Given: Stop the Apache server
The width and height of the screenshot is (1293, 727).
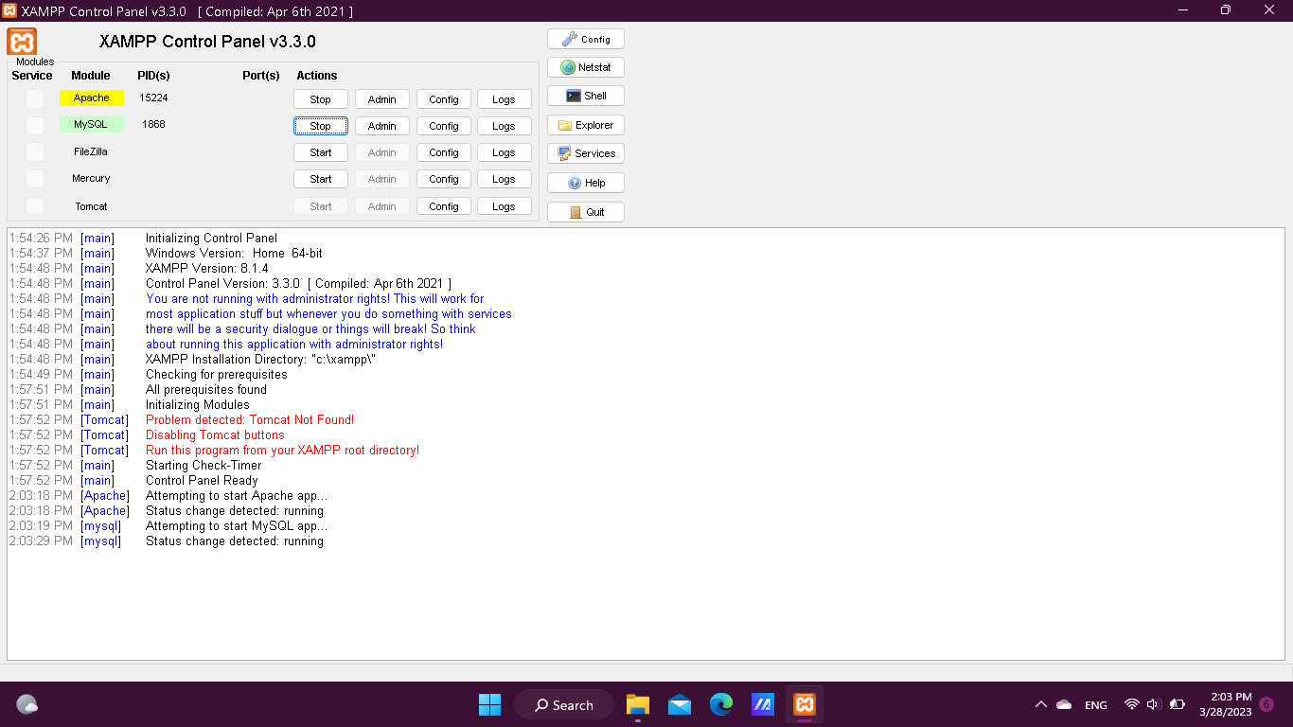Looking at the screenshot, I should pyautogui.click(x=320, y=98).
